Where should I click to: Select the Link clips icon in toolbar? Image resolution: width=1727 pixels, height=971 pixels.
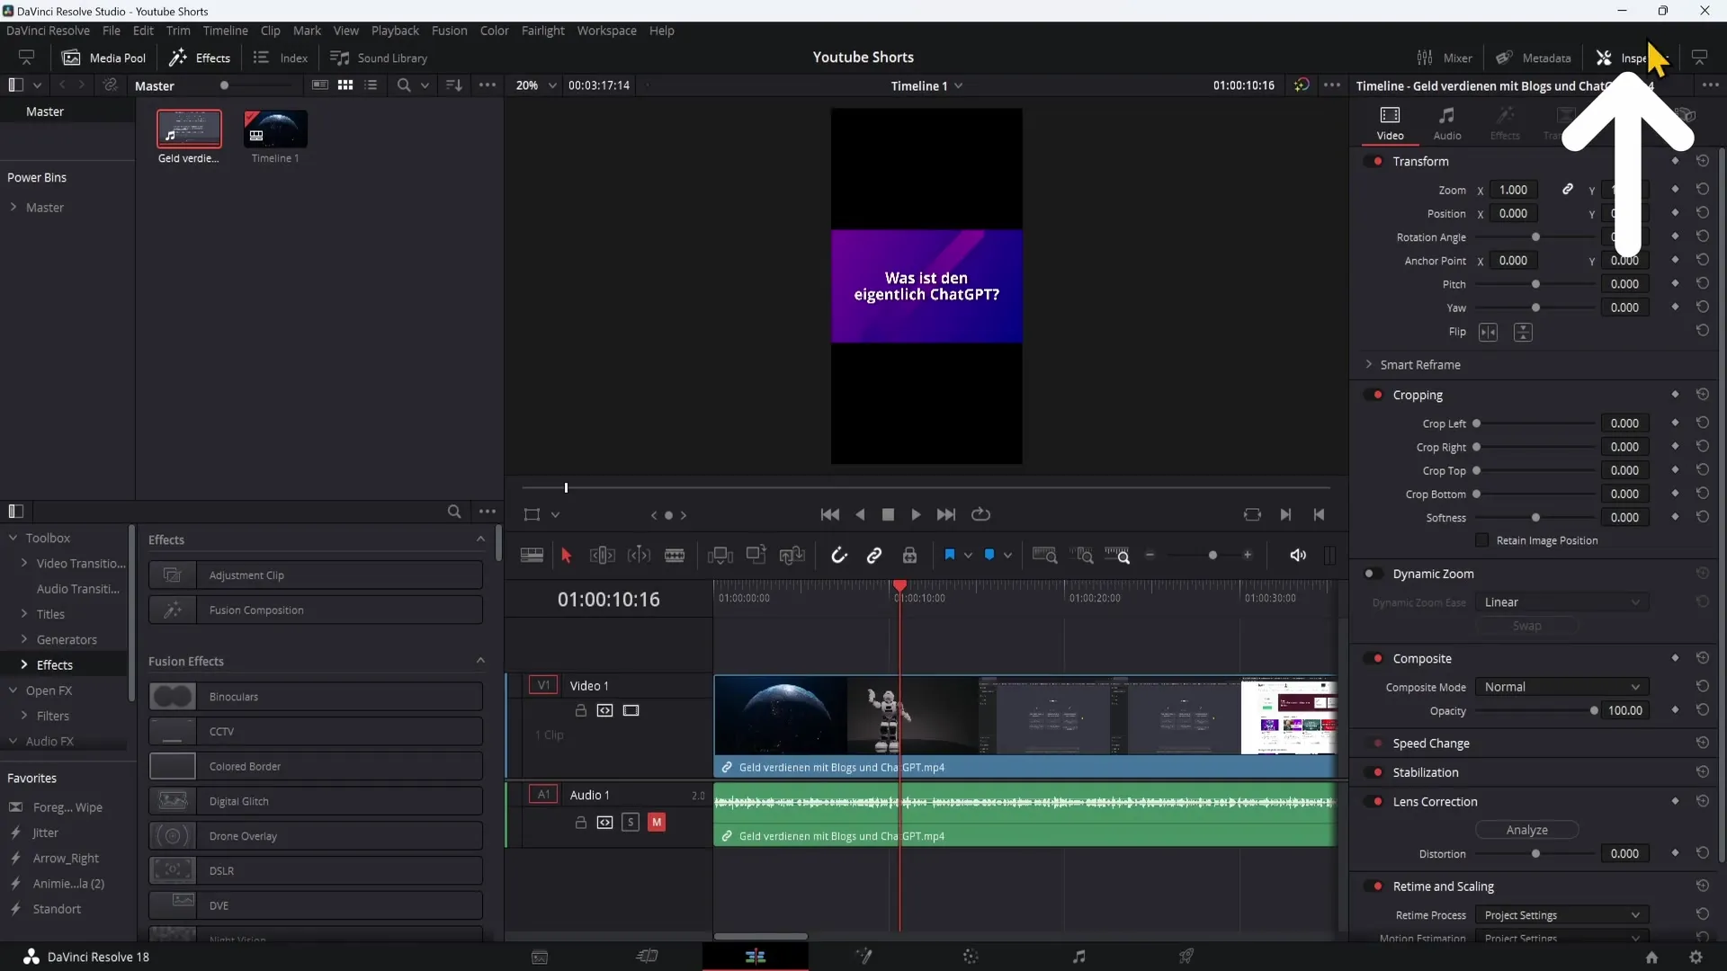coord(874,555)
